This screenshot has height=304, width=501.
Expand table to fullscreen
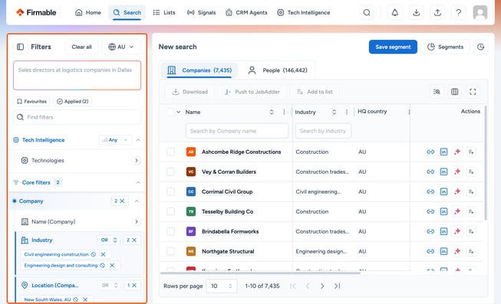tap(473, 92)
